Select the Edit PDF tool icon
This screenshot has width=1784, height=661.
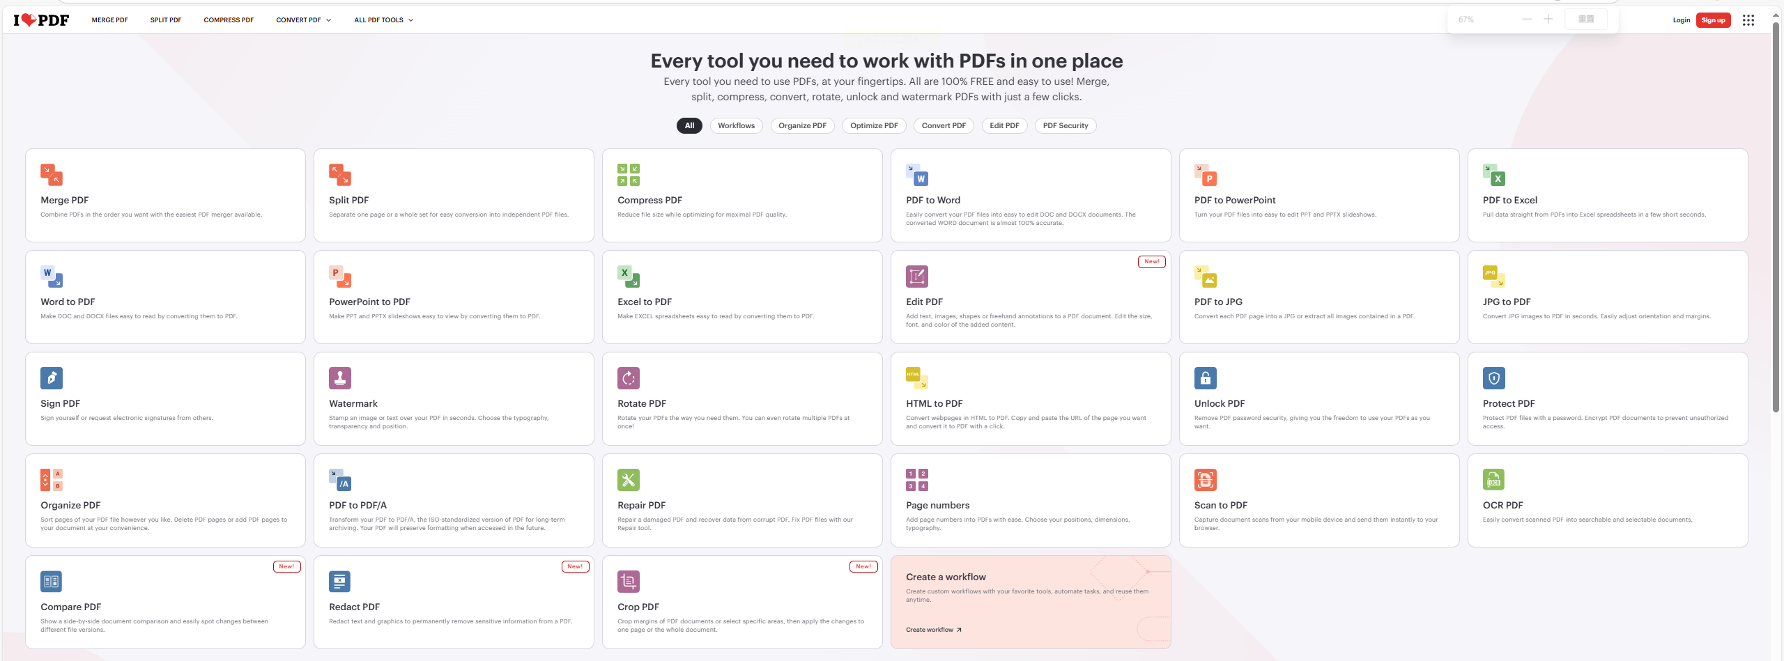click(x=916, y=277)
